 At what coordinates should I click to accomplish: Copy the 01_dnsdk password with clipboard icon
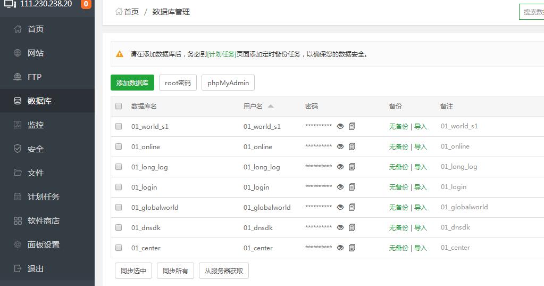coord(352,228)
